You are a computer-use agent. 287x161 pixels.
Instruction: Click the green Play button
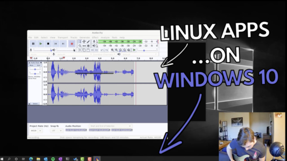point(41,44)
